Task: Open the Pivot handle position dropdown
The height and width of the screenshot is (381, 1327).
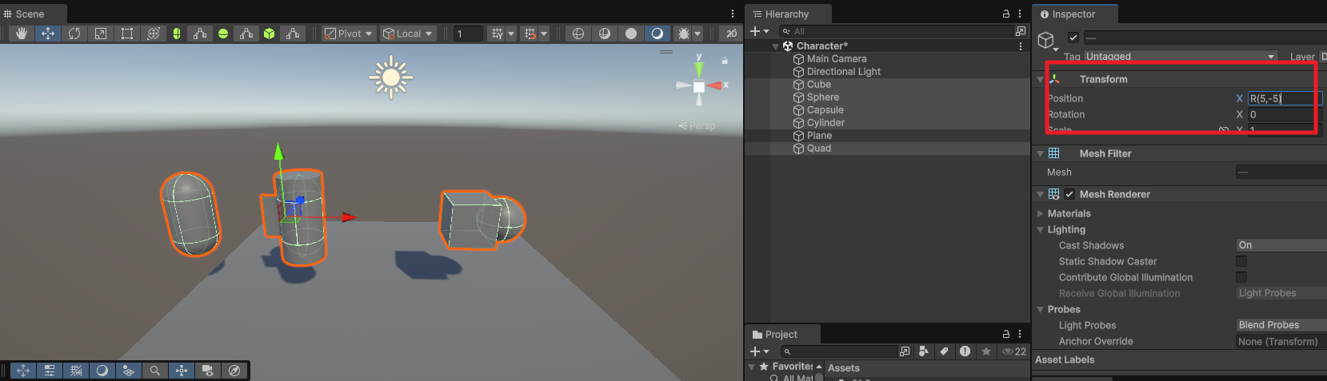Action: tap(349, 34)
